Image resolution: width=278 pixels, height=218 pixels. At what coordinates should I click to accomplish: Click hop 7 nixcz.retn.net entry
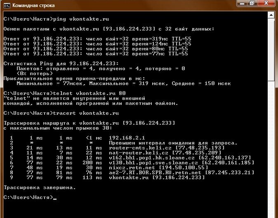pos(158,168)
